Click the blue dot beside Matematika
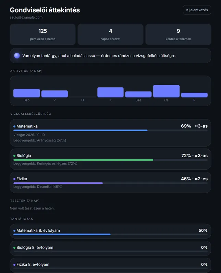Image resolution: width=221 pixels, height=273 pixels. point(14,126)
